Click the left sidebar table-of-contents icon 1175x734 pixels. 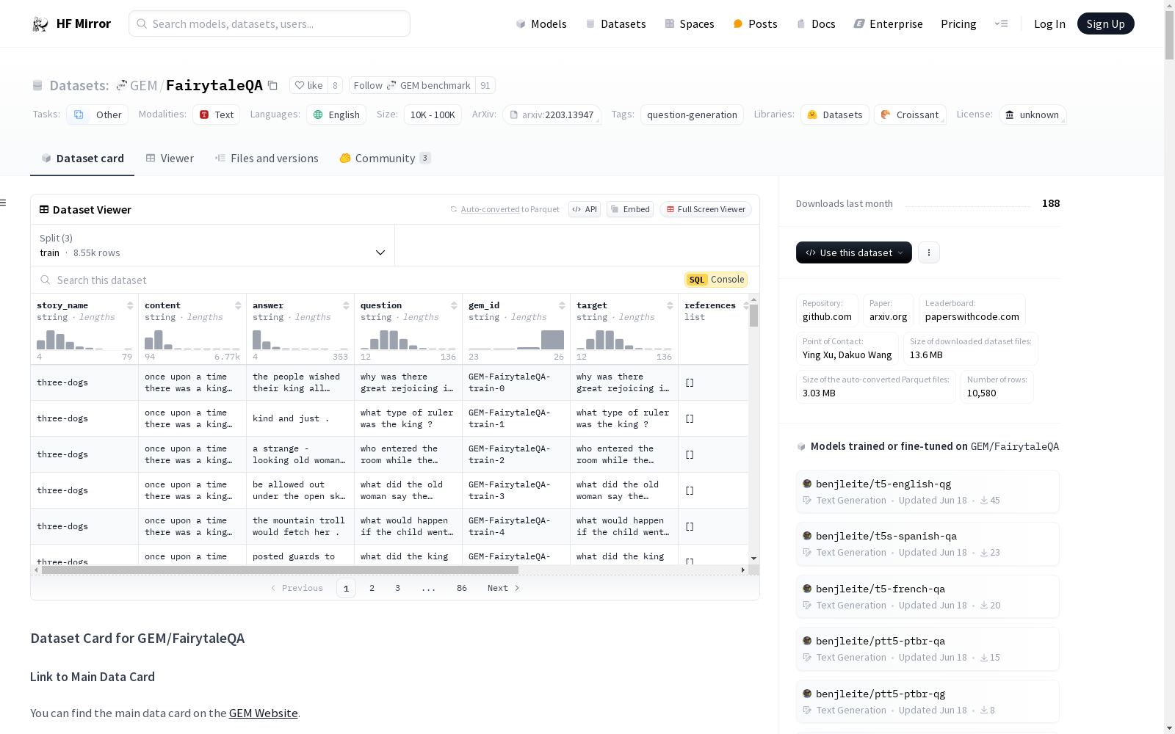(4, 203)
